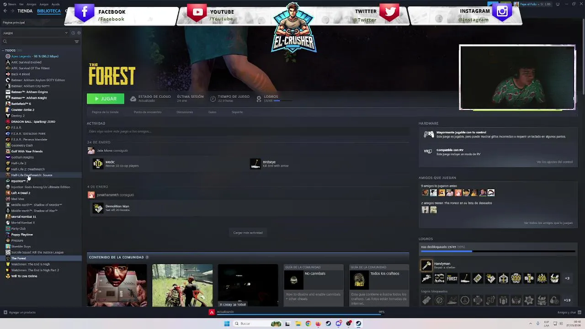Select Counter-Strike 2 in the library

point(22,110)
